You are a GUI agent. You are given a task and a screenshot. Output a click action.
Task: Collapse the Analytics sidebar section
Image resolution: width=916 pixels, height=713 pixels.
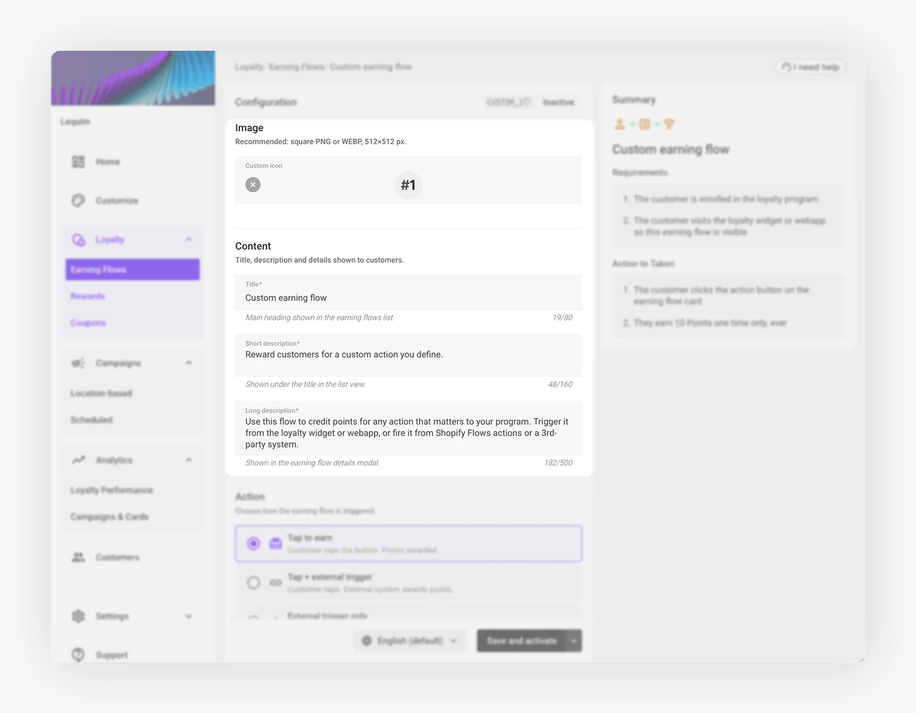189,460
